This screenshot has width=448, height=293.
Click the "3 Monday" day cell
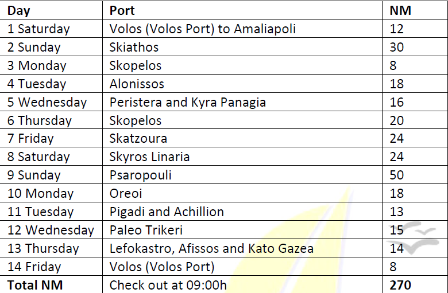pyautogui.click(x=37, y=65)
